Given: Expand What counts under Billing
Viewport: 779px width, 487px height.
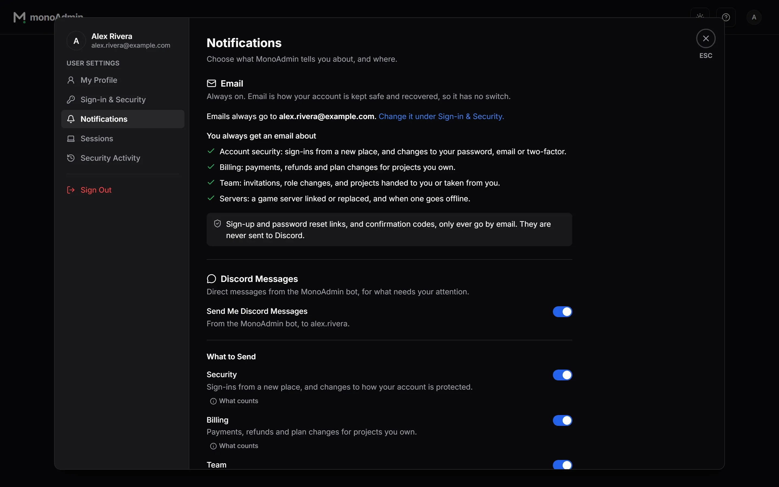Looking at the screenshot, I should (234, 446).
